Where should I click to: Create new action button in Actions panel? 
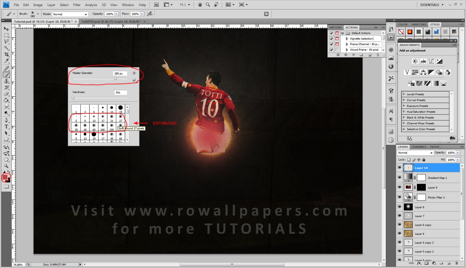click(x=370, y=55)
